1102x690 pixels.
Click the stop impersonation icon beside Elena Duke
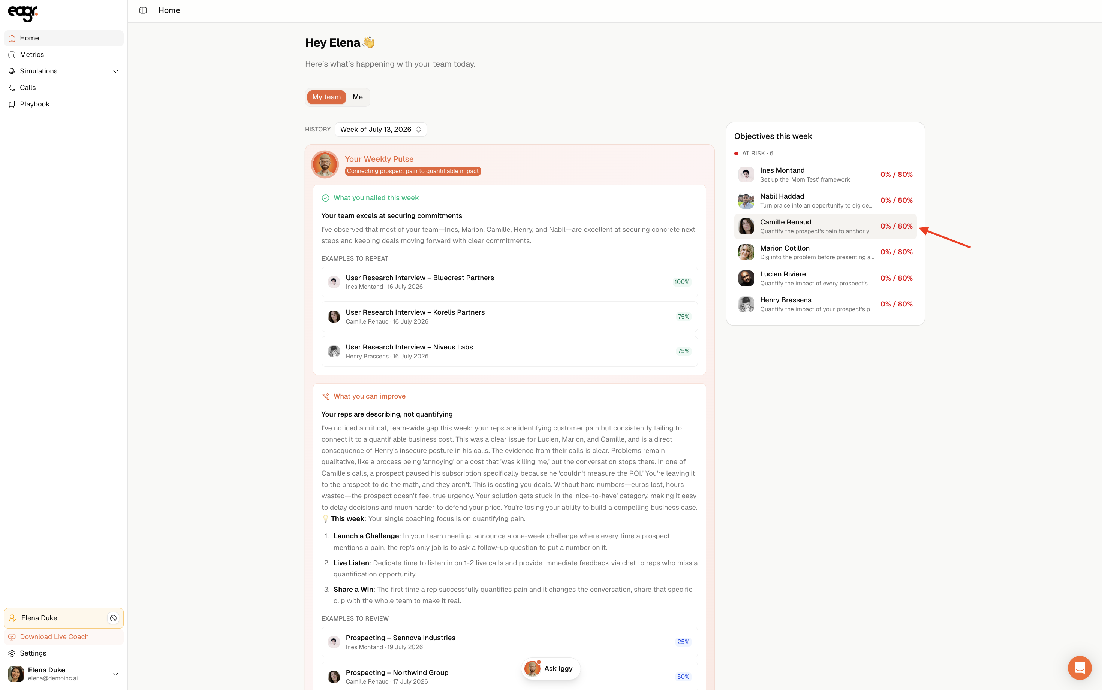(x=113, y=618)
